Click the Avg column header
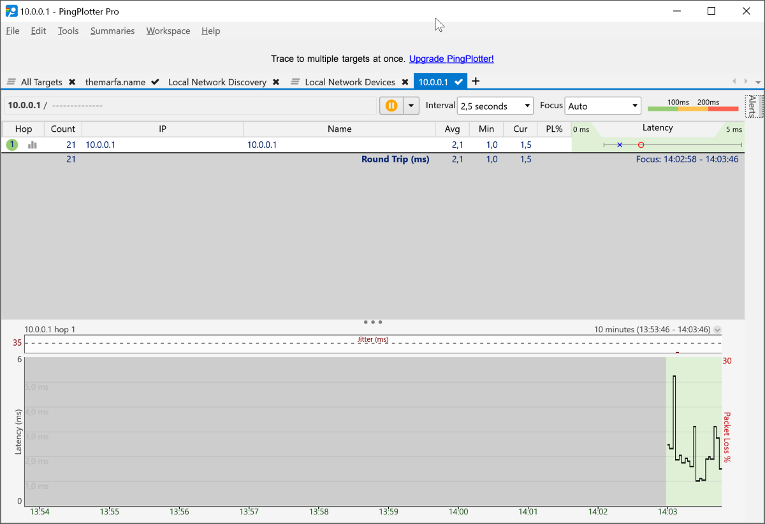 453,129
